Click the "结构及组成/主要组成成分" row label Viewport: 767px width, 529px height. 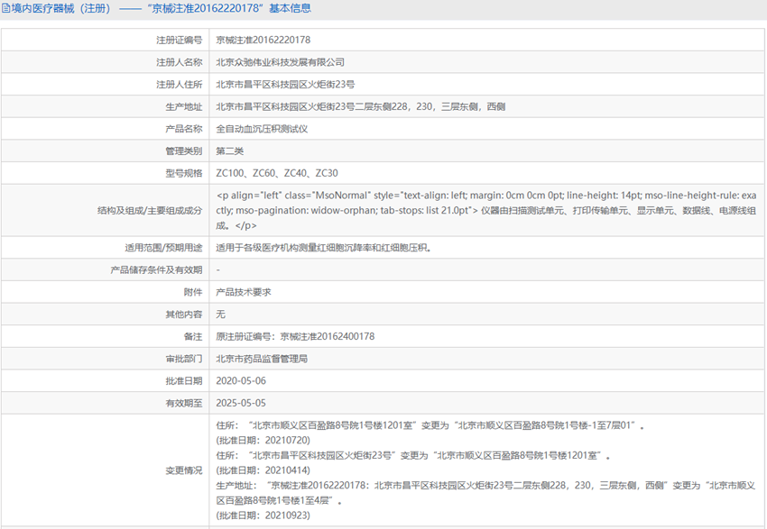click(x=150, y=211)
